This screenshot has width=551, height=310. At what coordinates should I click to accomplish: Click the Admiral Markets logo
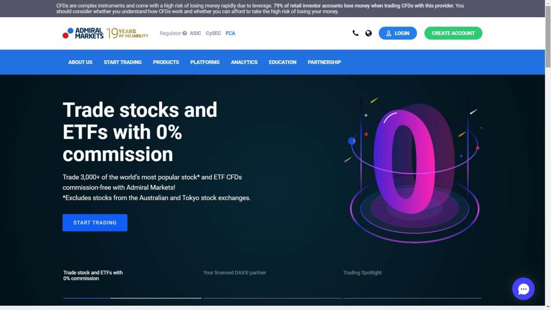[x=83, y=33]
